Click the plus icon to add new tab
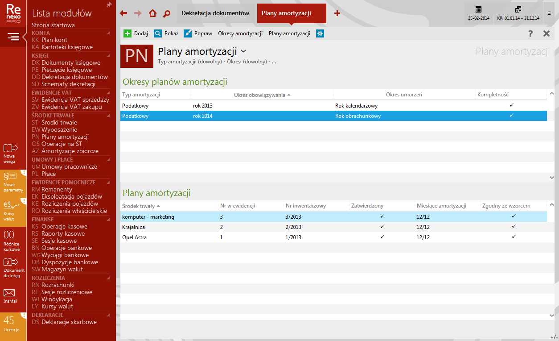 (337, 13)
